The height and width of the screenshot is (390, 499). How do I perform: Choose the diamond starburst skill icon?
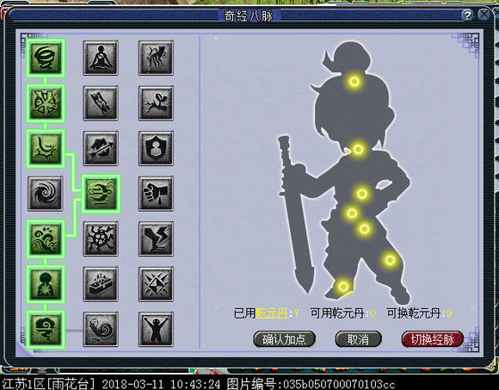pyautogui.click(x=156, y=284)
